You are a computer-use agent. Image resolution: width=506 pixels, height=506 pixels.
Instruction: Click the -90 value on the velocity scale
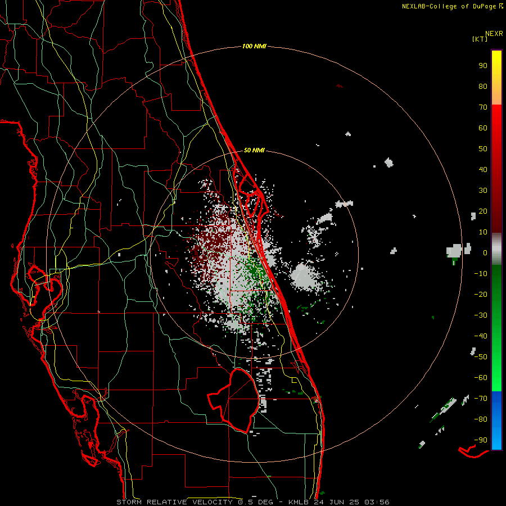point(481,440)
